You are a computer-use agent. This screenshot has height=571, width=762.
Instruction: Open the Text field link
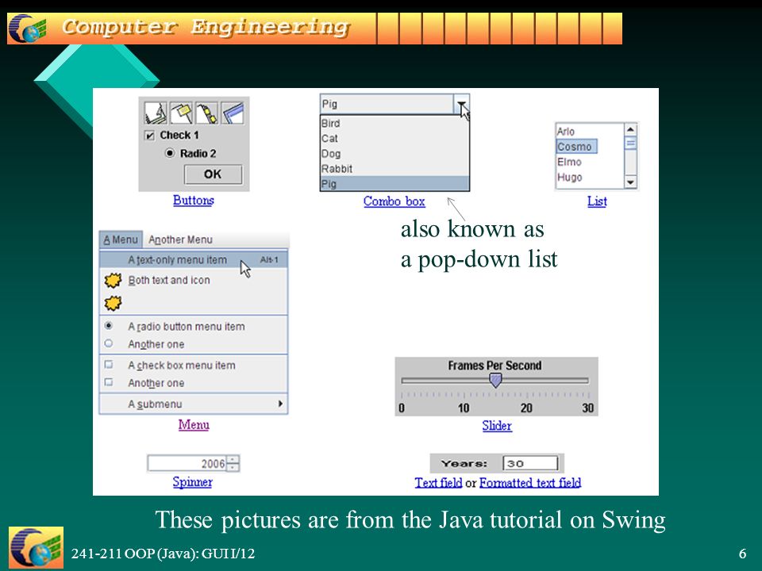(438, 482)
